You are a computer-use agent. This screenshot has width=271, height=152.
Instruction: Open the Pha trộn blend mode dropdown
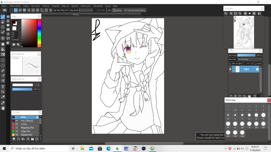249,59
